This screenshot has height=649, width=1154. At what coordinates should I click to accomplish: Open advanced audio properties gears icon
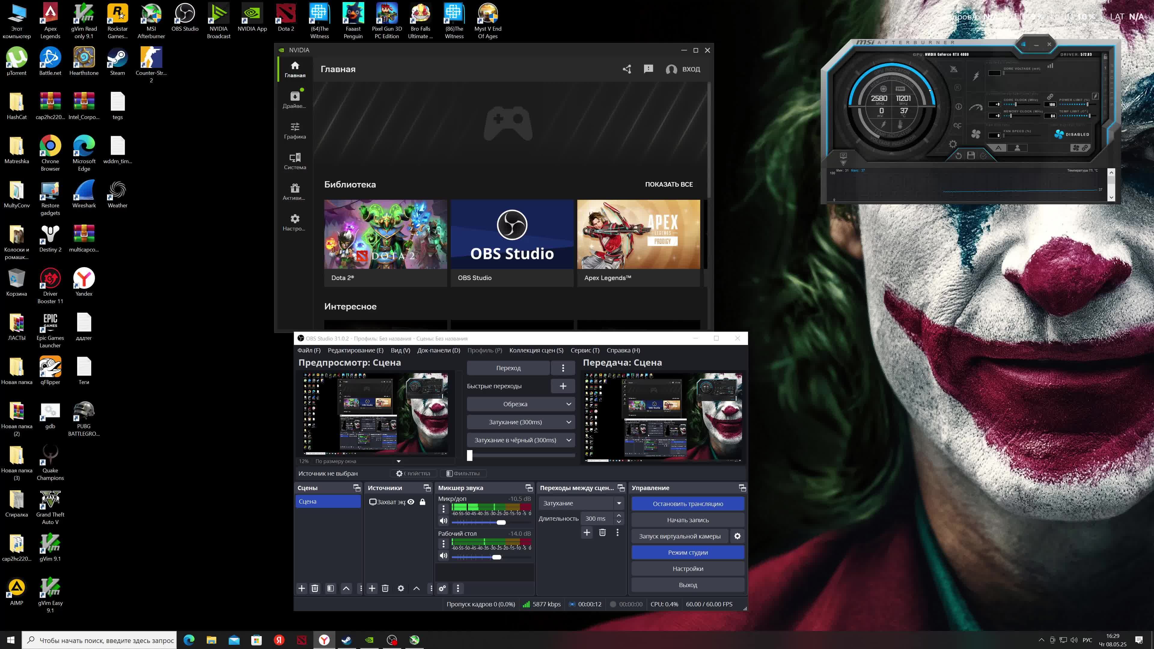pyautogui.click(x=442, y=589)
